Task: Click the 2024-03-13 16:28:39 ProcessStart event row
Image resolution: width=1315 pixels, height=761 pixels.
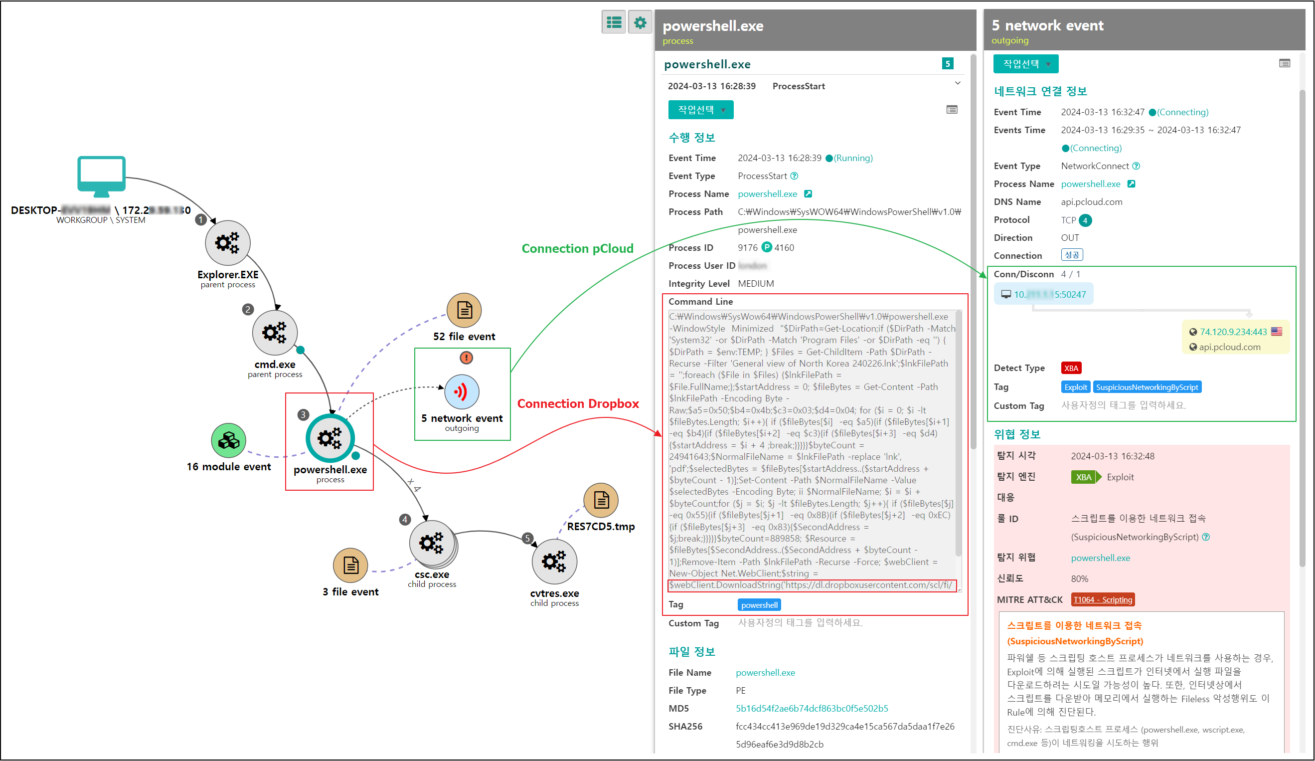Action: [814, 86]
